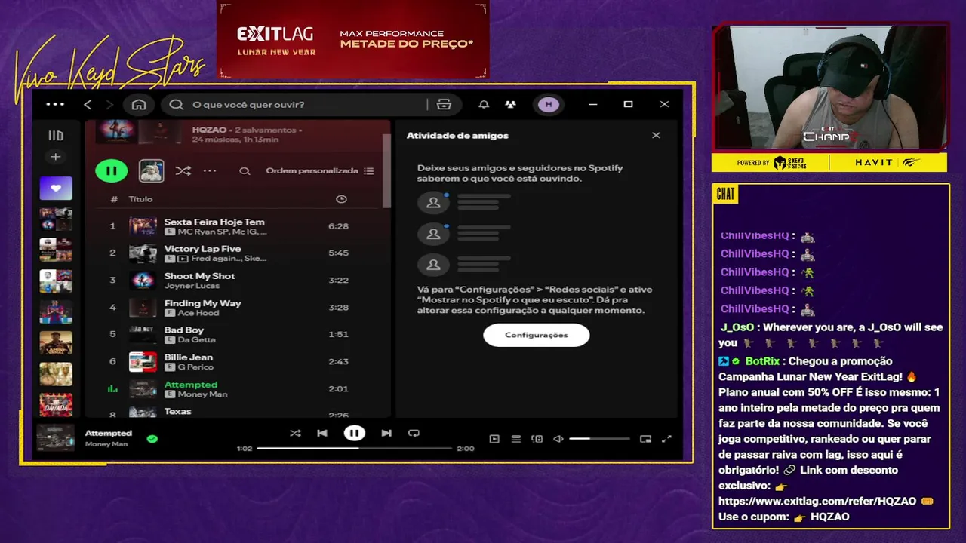966x543 pixels.
Task: Click the 'Configurações' button
Action: (x=536, y=335)
